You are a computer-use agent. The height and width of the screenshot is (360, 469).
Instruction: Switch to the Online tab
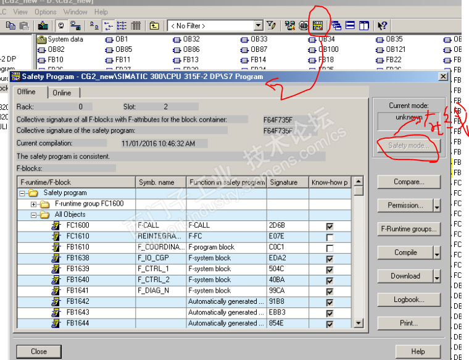(x=62, y=93)
